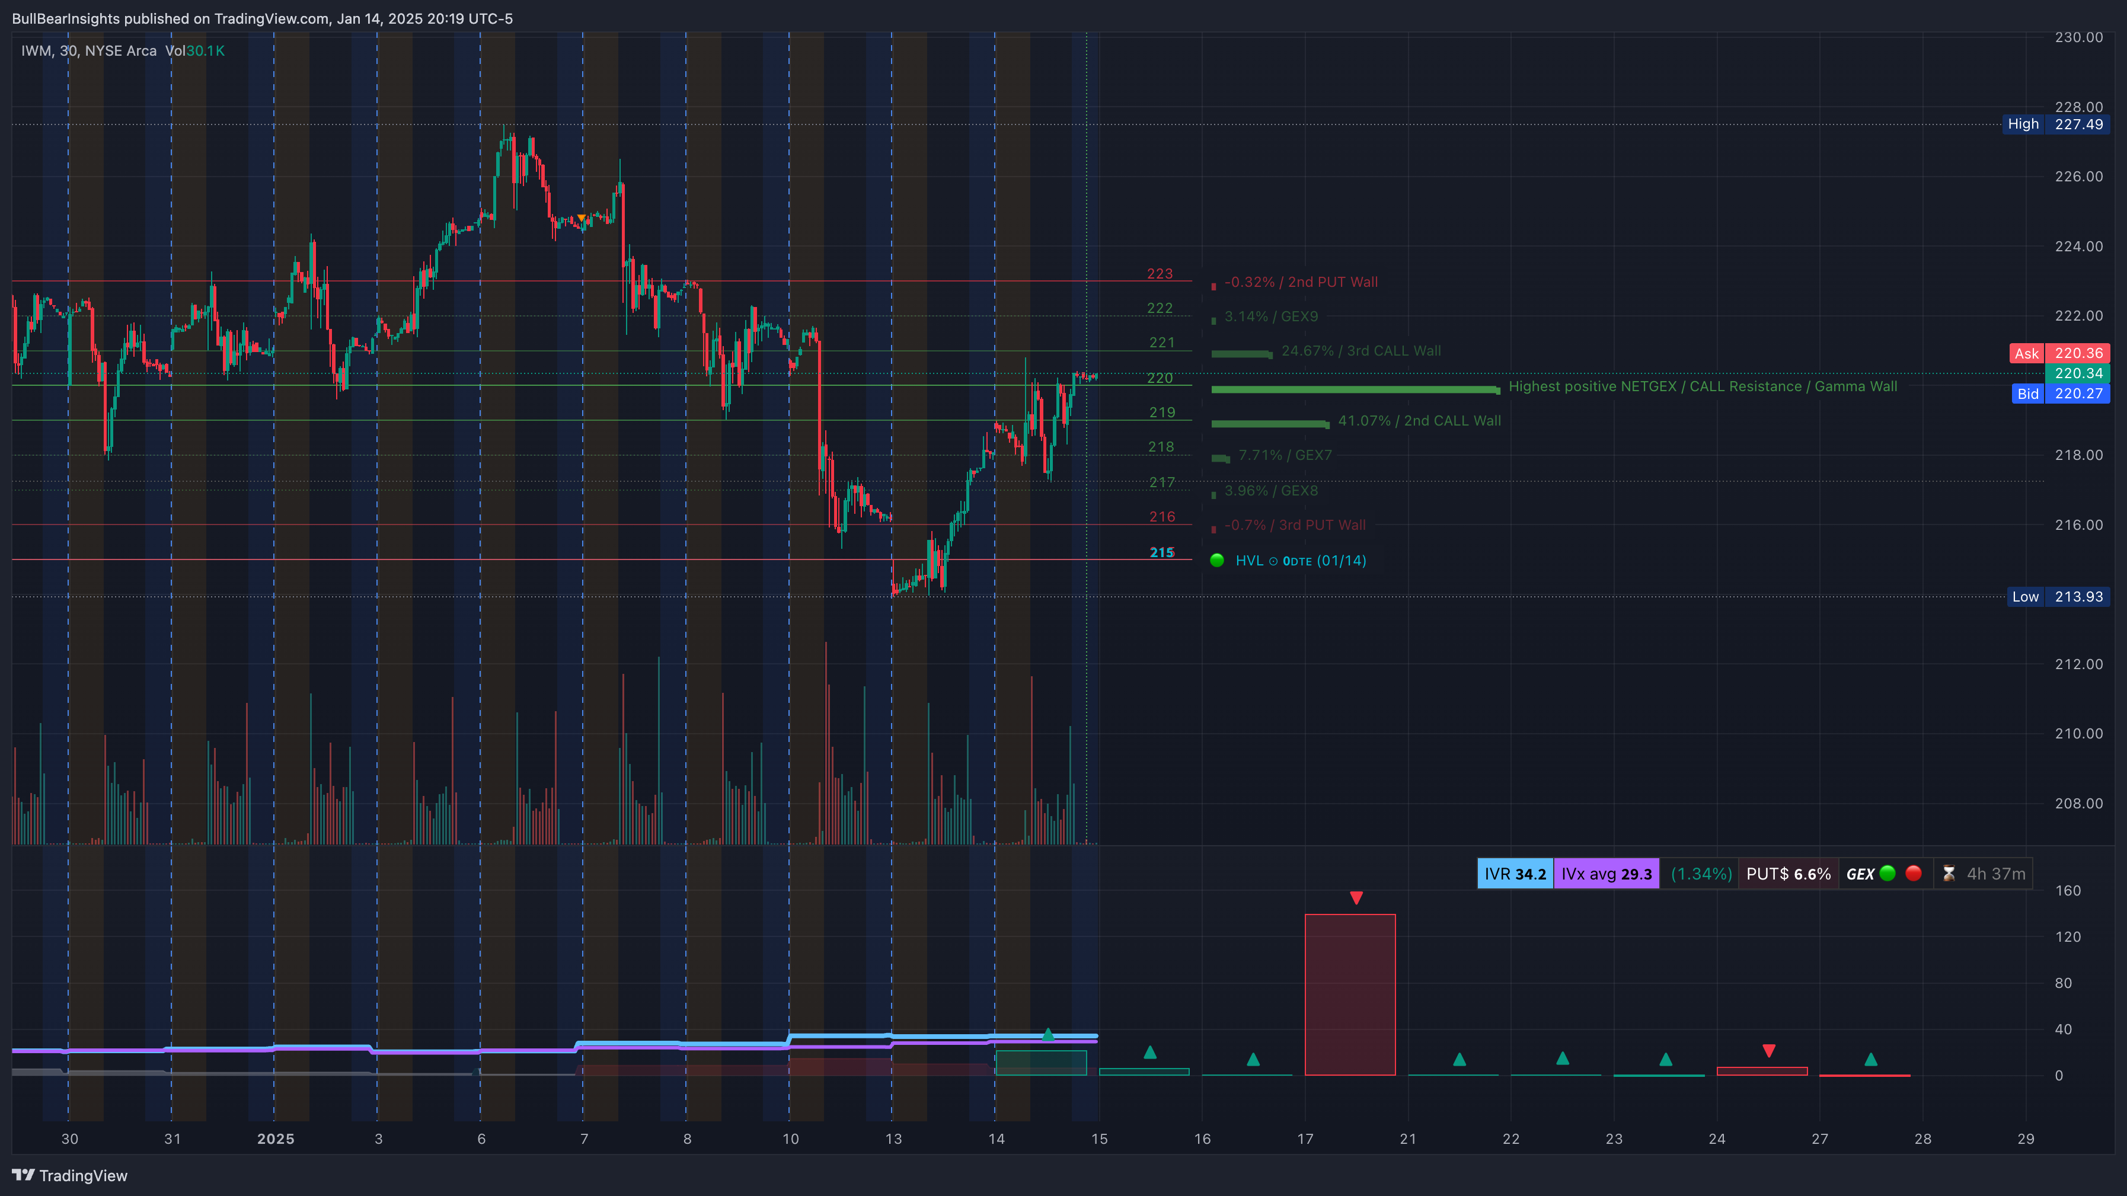Click the BullBearInsights published on TradingView.com header
This screenshot has width=2127, height=1196.
[x=263, y=18]
